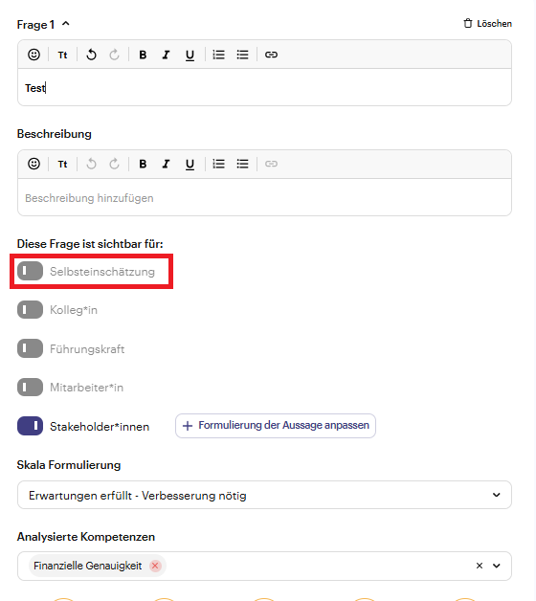The height and width of the screenshot is (601, 536).
Task: Insert numbered list in Beschreibung editor
Action: pyautogui.click(x=218, y=164)
